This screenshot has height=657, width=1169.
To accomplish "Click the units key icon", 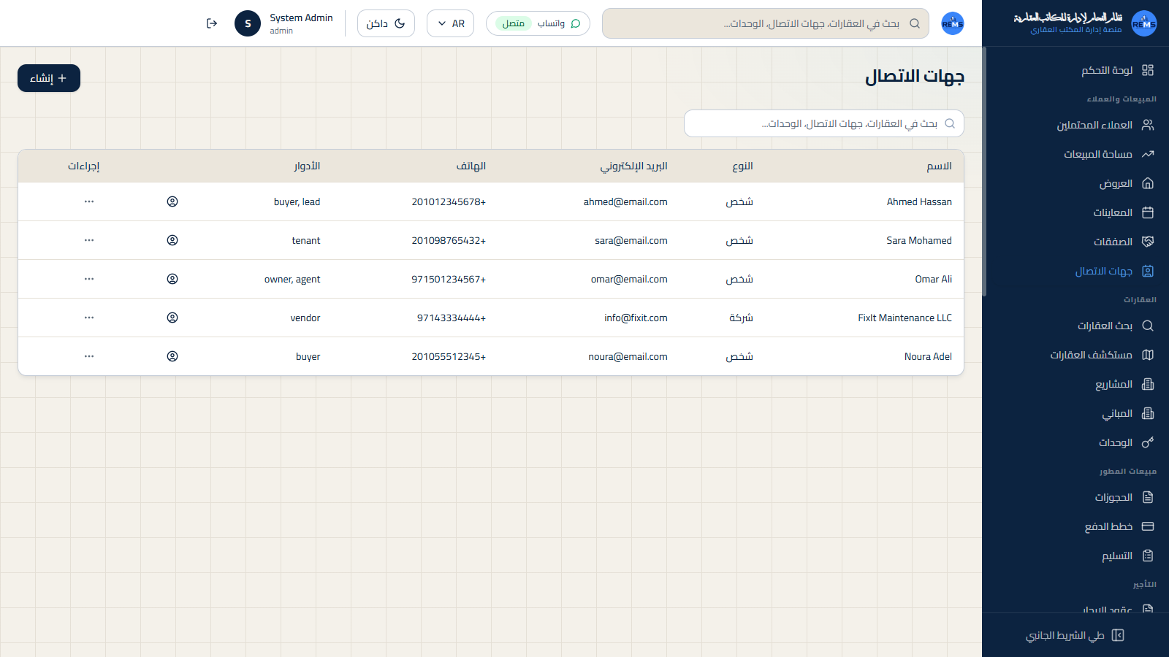I will click(1148, 442).
